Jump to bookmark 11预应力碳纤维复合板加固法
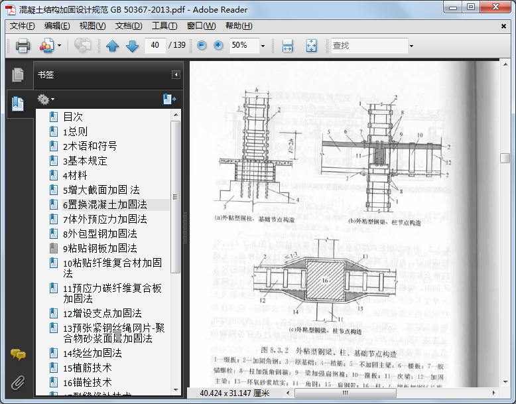The image size is (516, 404). [112, 293]
